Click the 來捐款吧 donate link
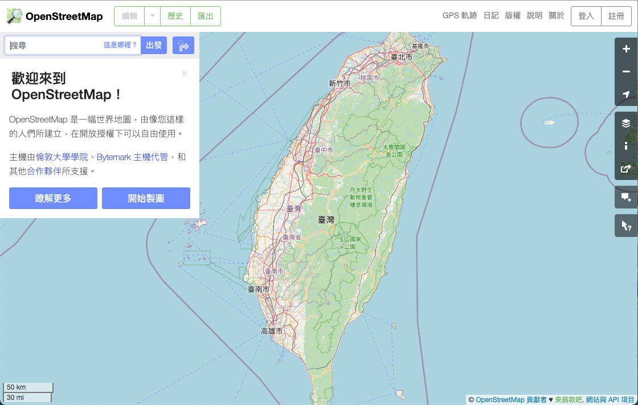 pyautogui.click(x=568, y=400)
